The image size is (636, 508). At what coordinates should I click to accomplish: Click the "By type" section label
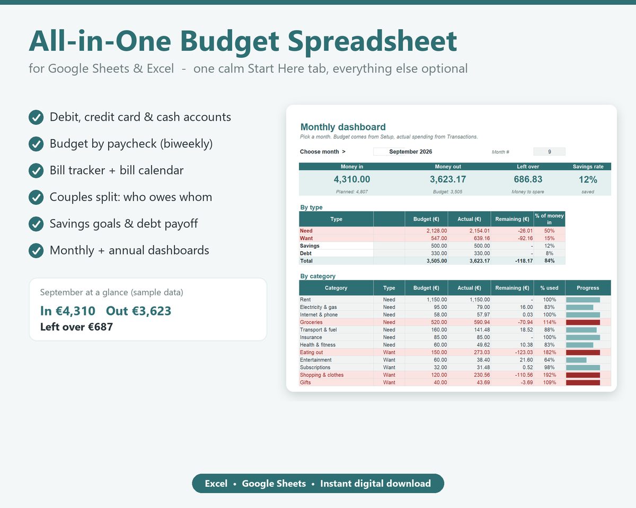click(311, 207)
